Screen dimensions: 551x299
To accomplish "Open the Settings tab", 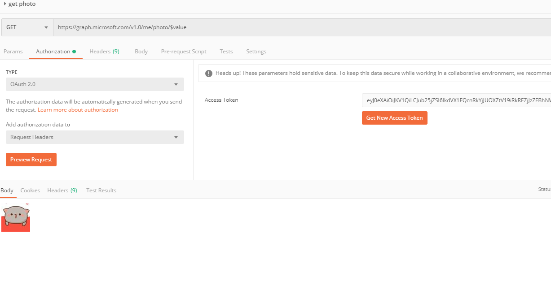I will (x=256, y=52).
